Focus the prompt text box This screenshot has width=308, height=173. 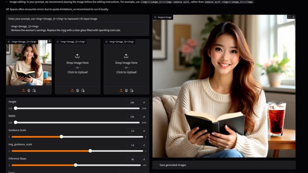(77, 29)
